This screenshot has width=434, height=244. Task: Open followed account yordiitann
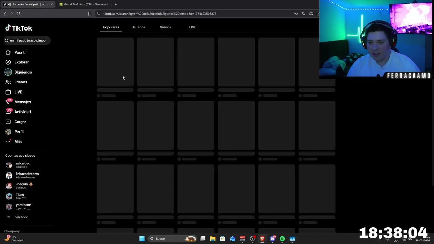(19, 206)
